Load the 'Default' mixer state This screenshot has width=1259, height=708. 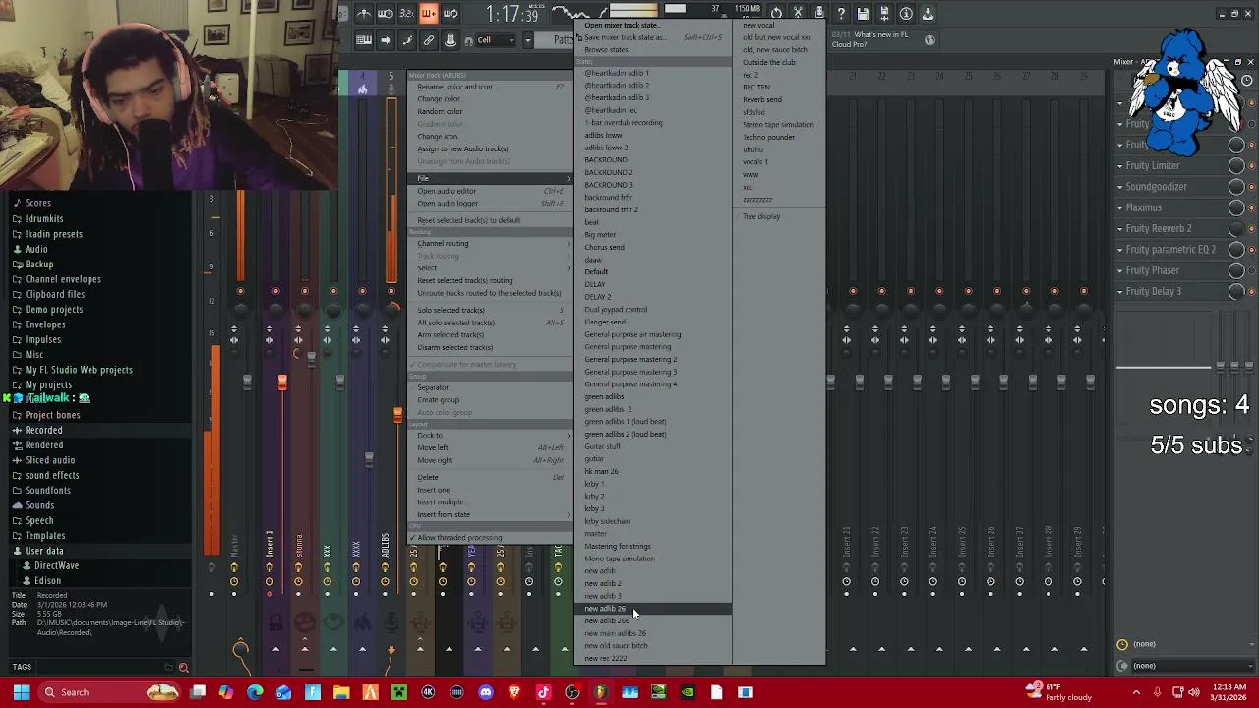[x=652, y=272]
